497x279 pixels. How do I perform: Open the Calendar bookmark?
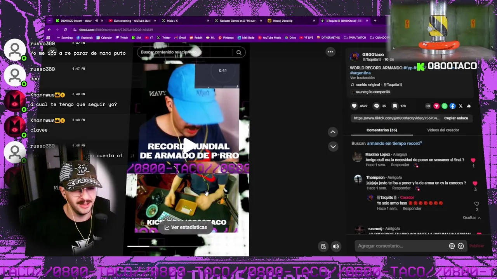point(104,38)
